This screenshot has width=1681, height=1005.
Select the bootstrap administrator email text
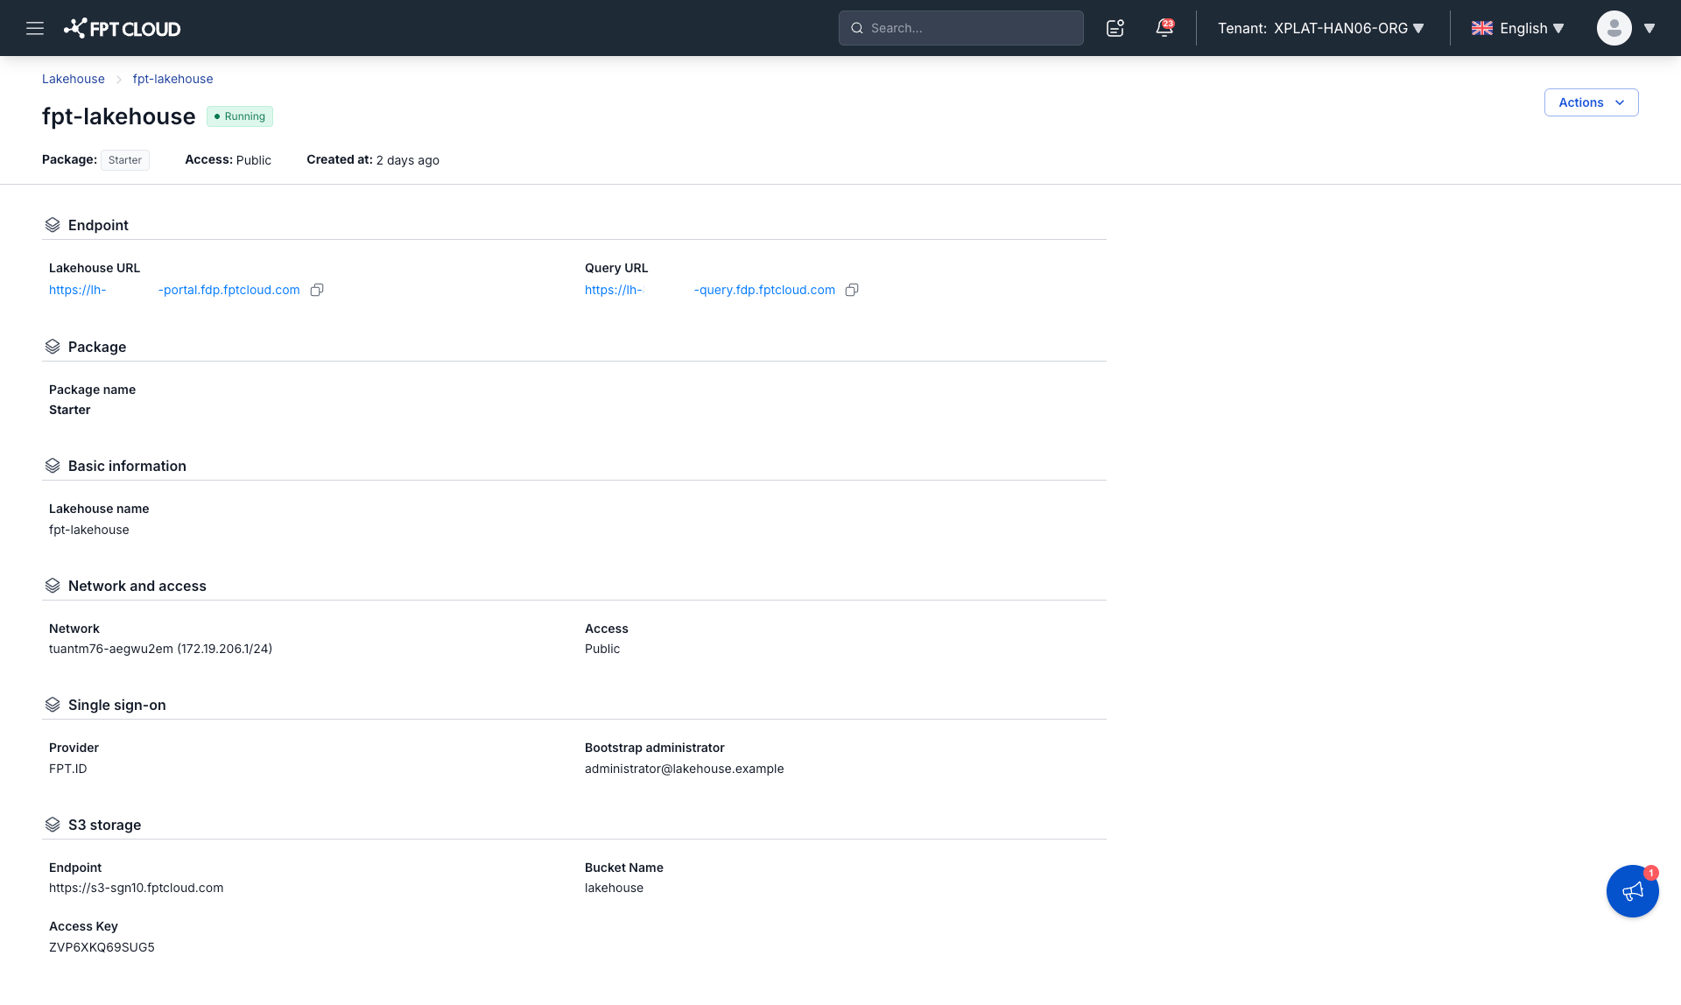pos(685,769)
